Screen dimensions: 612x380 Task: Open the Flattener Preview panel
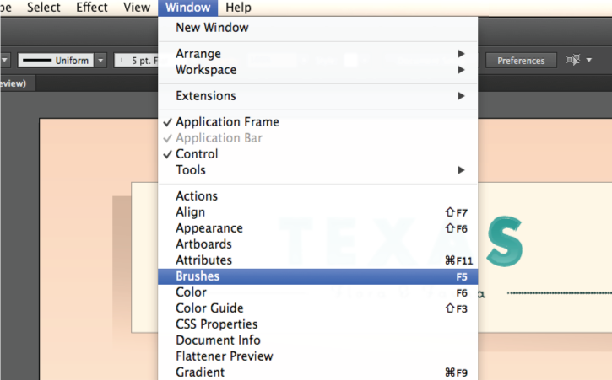point(317,356)
